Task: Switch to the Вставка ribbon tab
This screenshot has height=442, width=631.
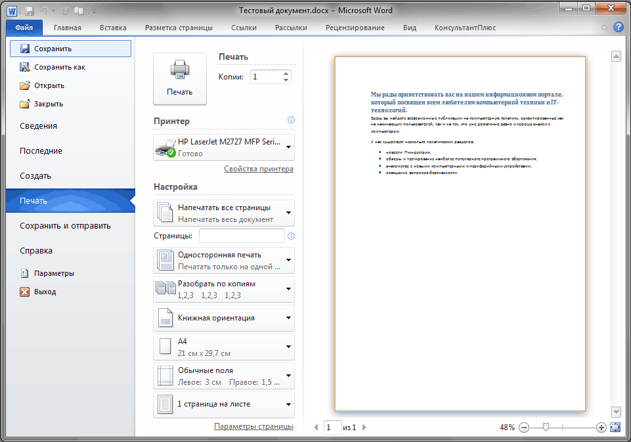Action: [113, 28]
